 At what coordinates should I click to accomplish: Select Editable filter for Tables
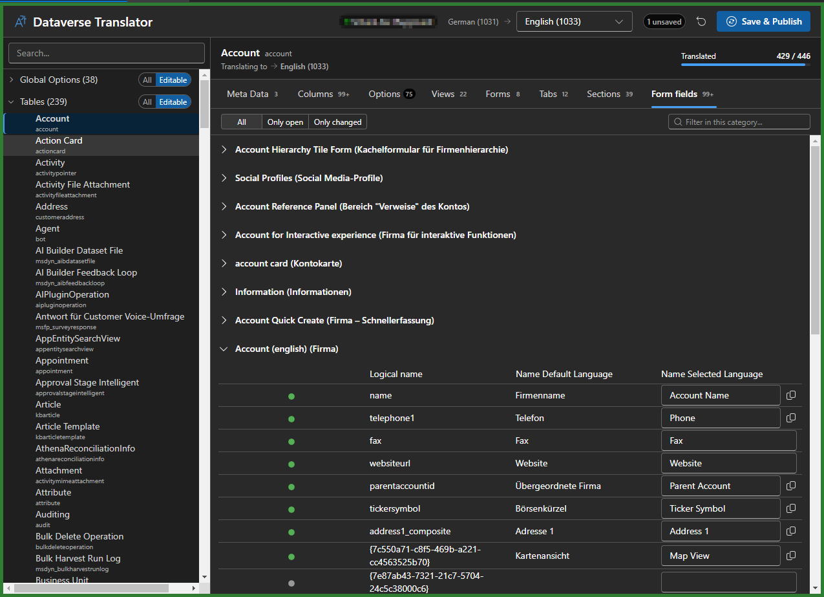[173, 102]
